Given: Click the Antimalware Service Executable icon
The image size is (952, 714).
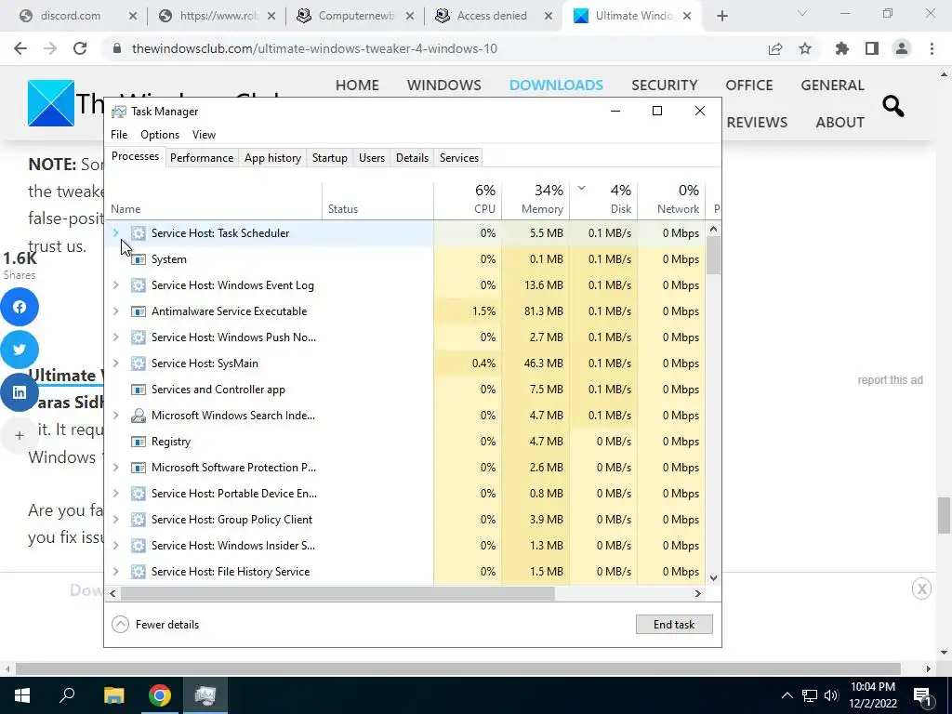Looking at the screenshot, I should [139, 311].
